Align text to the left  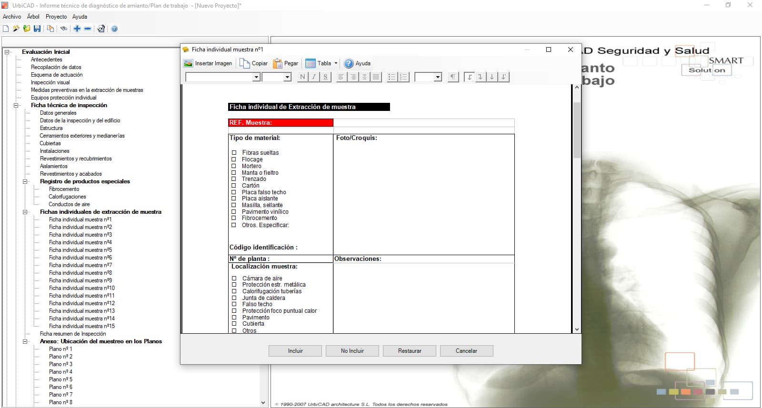[x=341, y=77]
